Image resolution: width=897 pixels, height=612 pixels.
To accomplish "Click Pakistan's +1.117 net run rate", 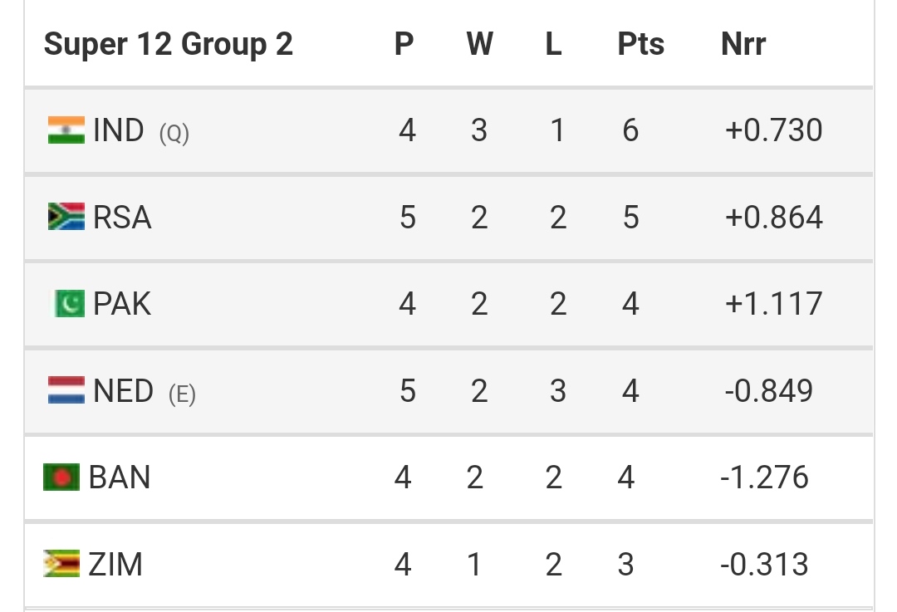I will (774, 304).
